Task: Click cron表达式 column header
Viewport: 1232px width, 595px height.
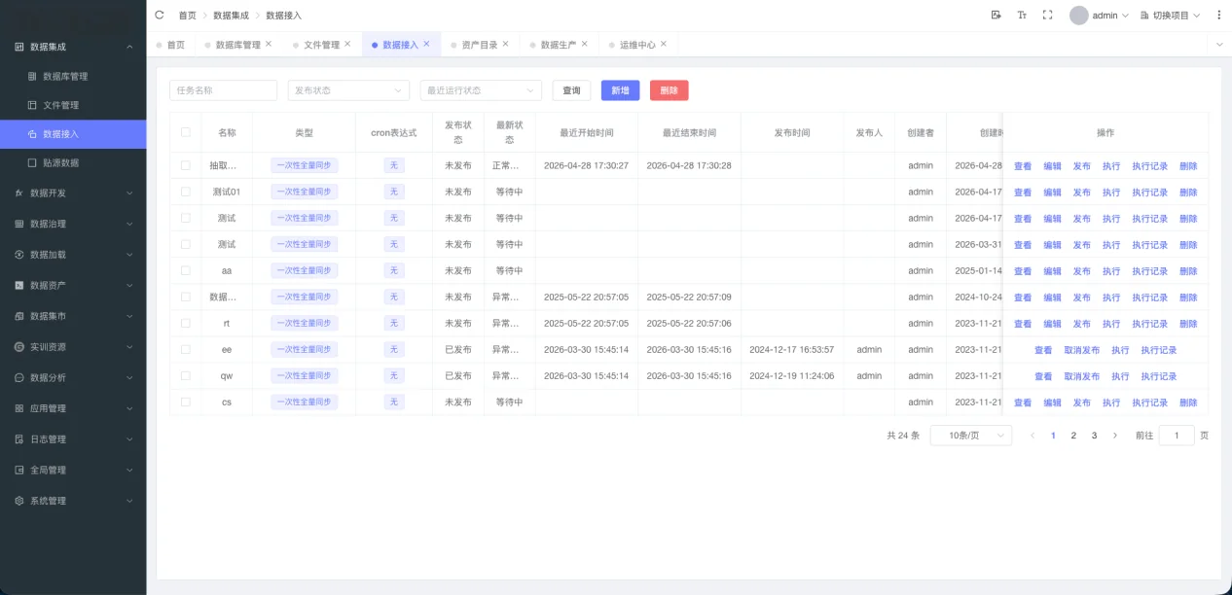Action: pyautogui.click(x=394, y=133)
